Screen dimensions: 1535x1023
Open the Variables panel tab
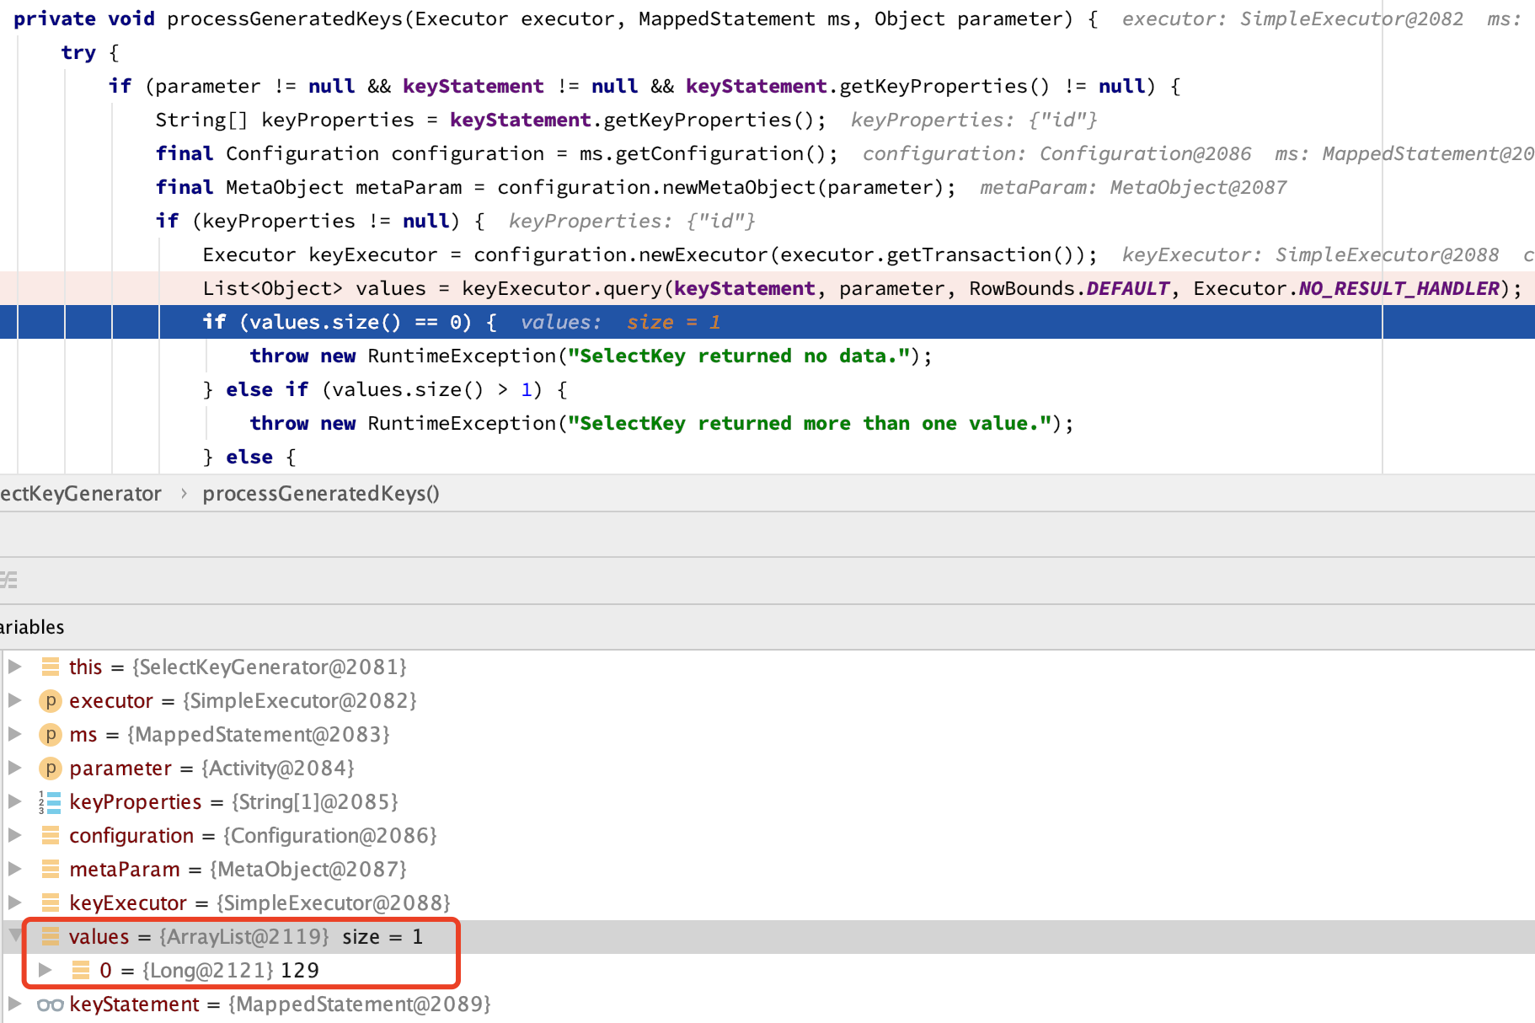point(32,627)
